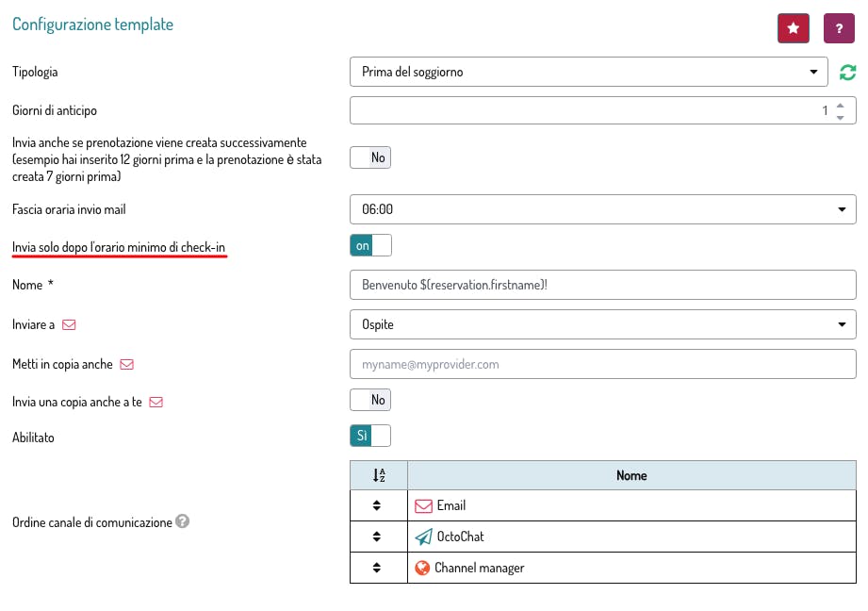Image resolution: width=868 pixels, height=611 pixels.
Task: Click the A-Z sort icon in table header
Action: pyautogui.click(x=378, y=476)
